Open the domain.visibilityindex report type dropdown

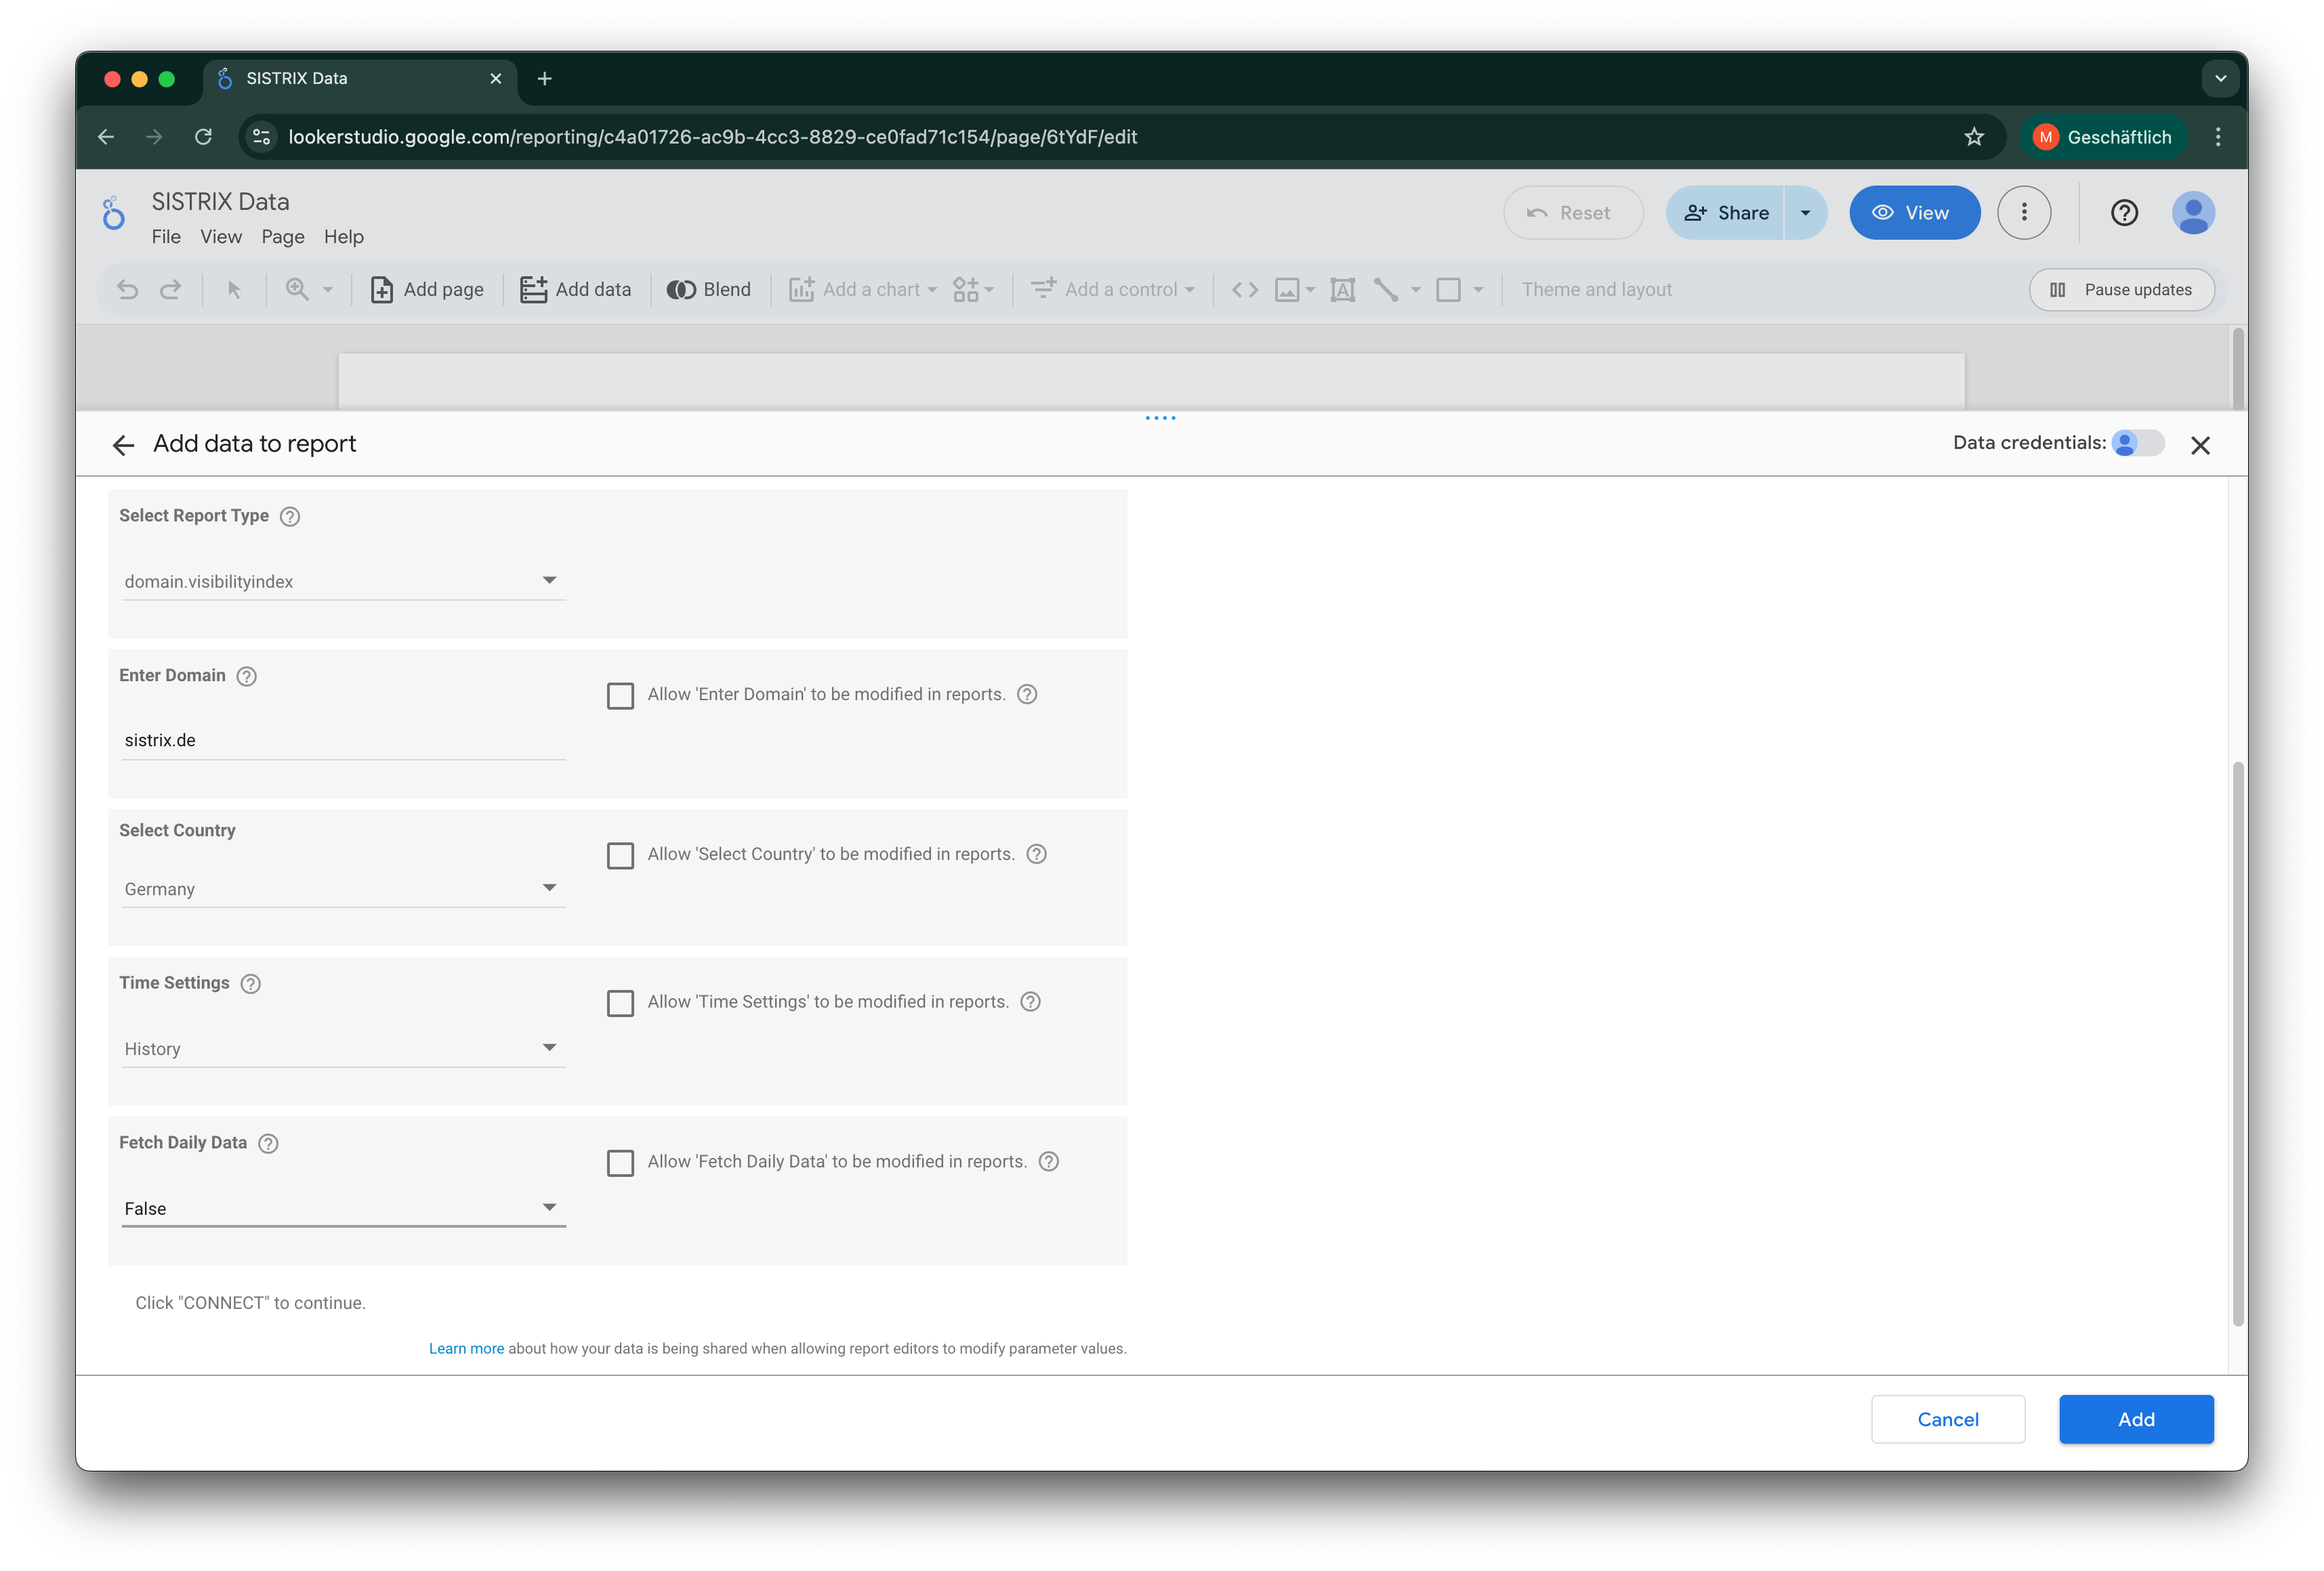tap(343, 580)
